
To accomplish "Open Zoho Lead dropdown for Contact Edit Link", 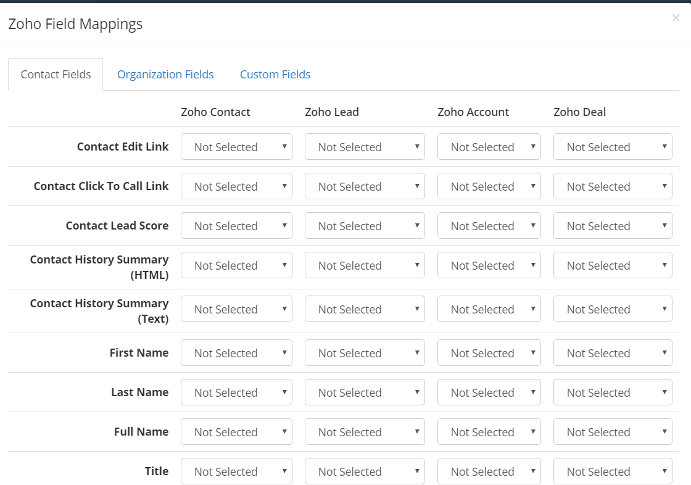I will click(365, 147).
